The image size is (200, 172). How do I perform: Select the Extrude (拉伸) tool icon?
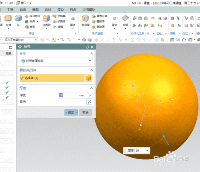[x=8, y=18]
